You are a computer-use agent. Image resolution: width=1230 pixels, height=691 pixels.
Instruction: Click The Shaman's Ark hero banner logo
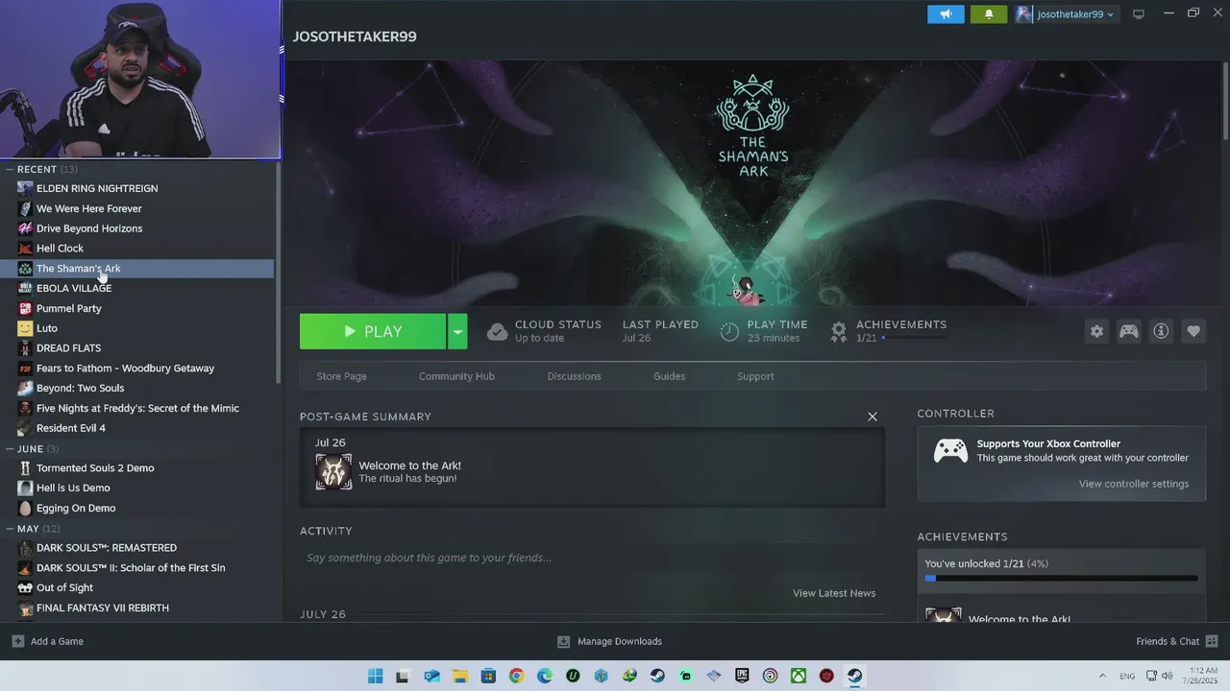coord(752,127)
